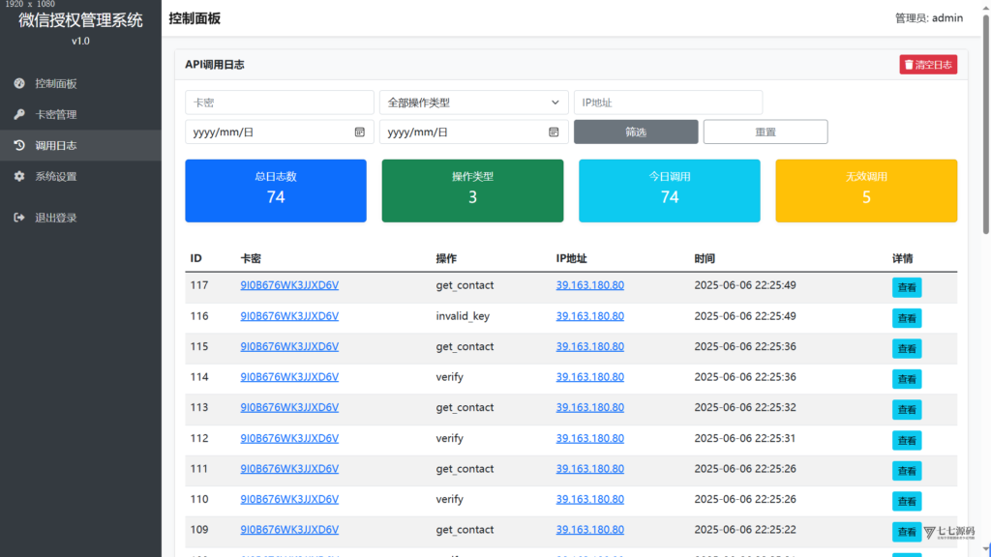Screen dimensions: 991x557
Task: Focus the IP地址 filter input
Action: 668,103
